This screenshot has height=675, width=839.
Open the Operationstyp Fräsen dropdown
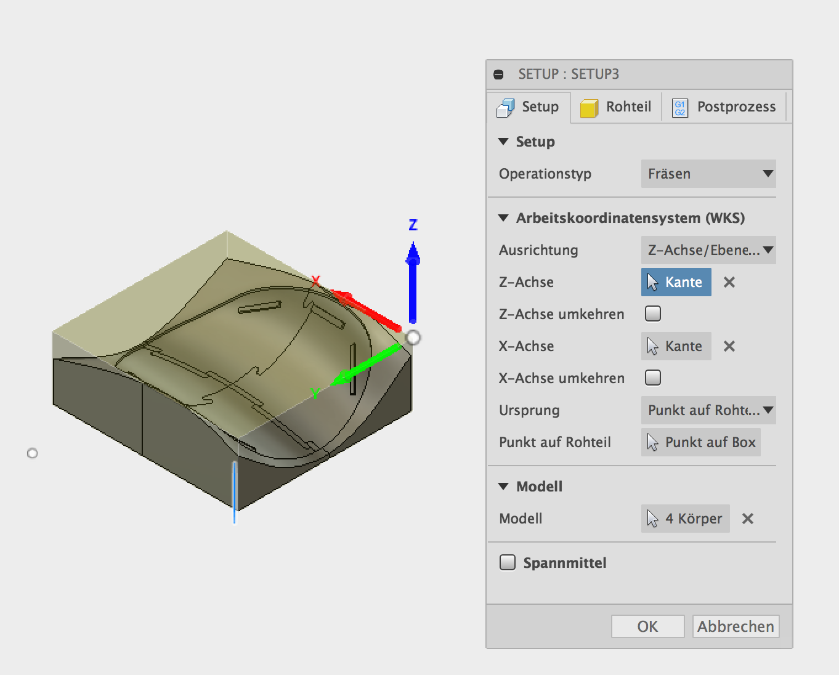coord(708,174)
